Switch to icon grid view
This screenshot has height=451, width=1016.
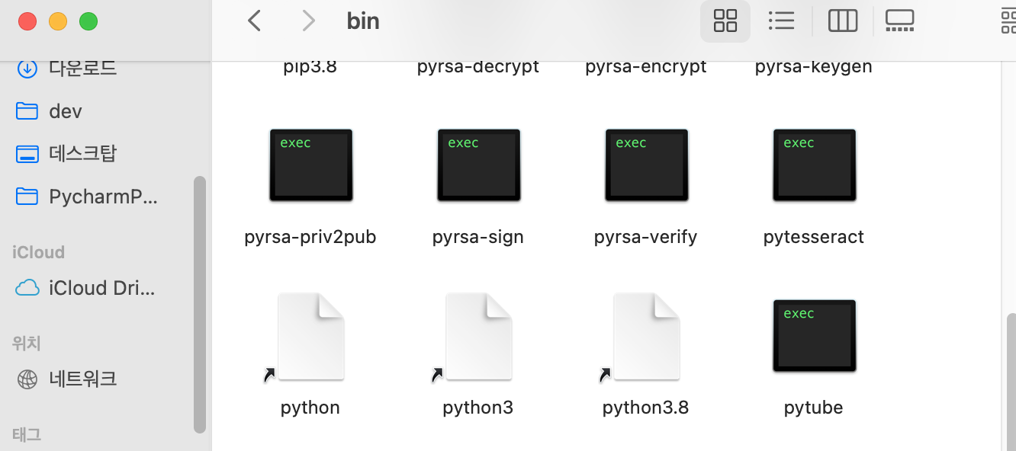(725, 21)
